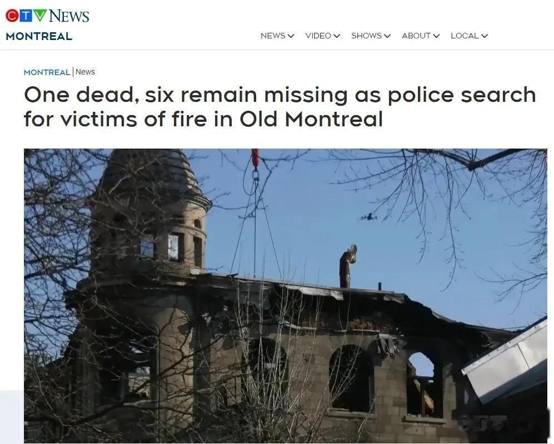Click the NEWS wordmark beside the CTV logo

click(69, 16)
